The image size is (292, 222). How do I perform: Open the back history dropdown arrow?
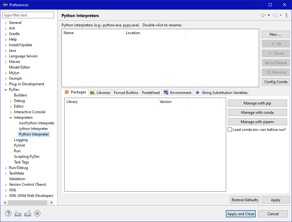tap(269, 15)
